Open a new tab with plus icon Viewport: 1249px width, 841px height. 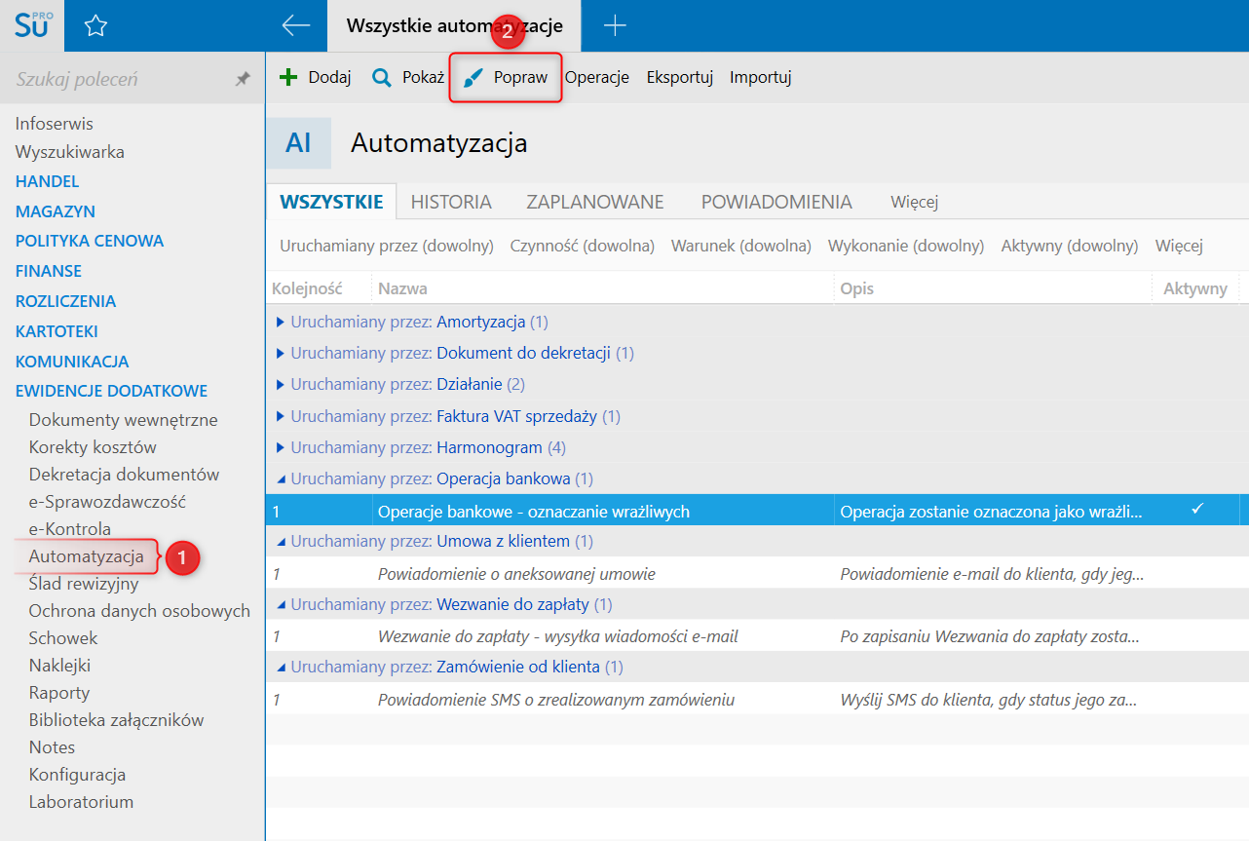615,26
